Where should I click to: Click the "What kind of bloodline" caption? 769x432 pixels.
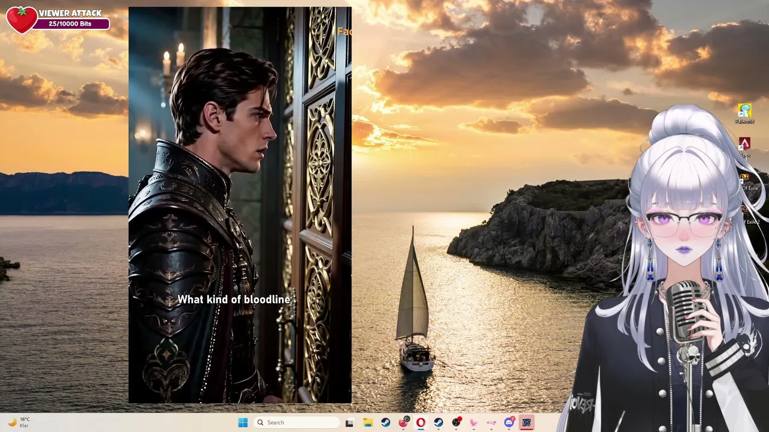tap(234, 299)
